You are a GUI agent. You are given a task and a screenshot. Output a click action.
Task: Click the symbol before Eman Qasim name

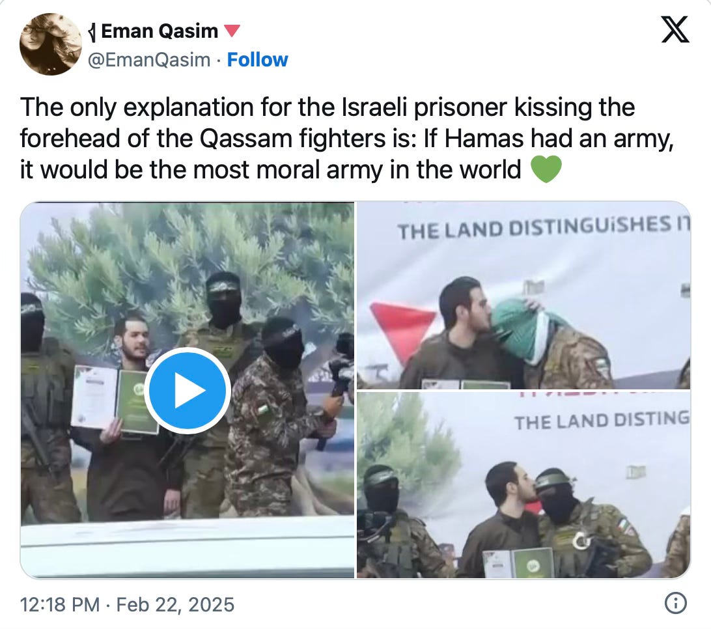tap(92, 32)
